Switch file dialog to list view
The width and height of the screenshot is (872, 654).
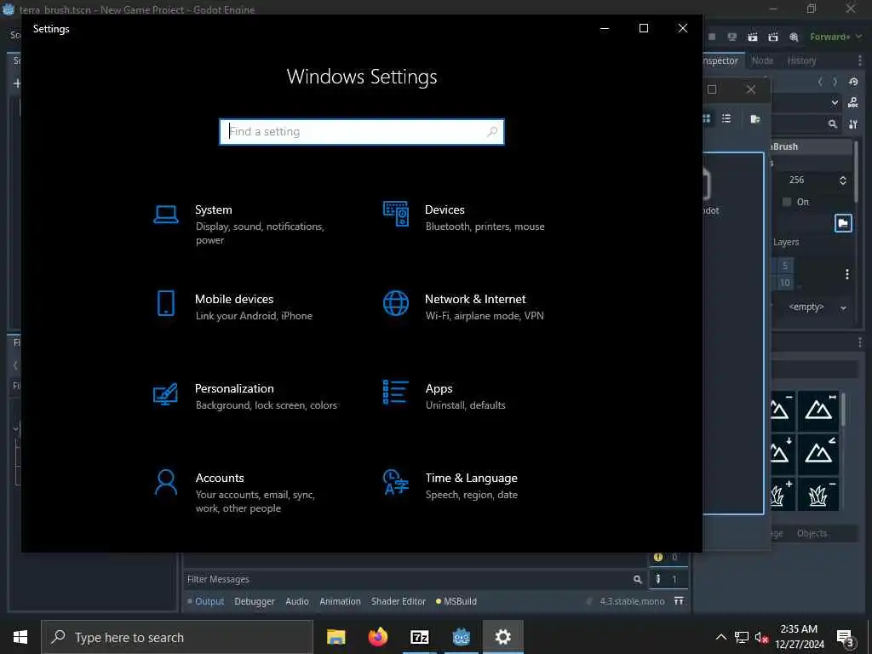pyautogui.click(x=726, y=118)
